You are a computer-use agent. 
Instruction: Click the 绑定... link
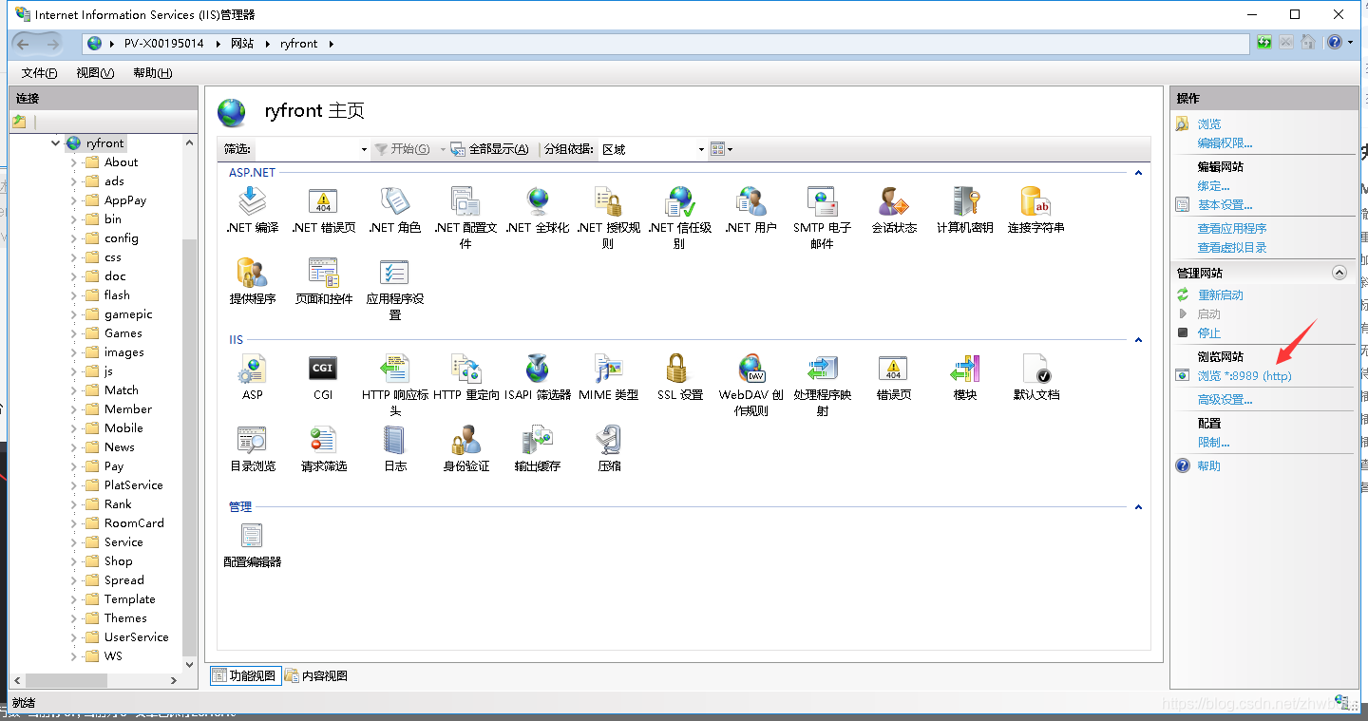1213,186
